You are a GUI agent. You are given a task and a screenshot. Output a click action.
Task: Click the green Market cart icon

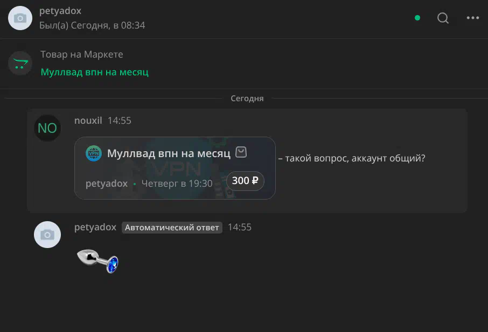click(x=20, y=63)
